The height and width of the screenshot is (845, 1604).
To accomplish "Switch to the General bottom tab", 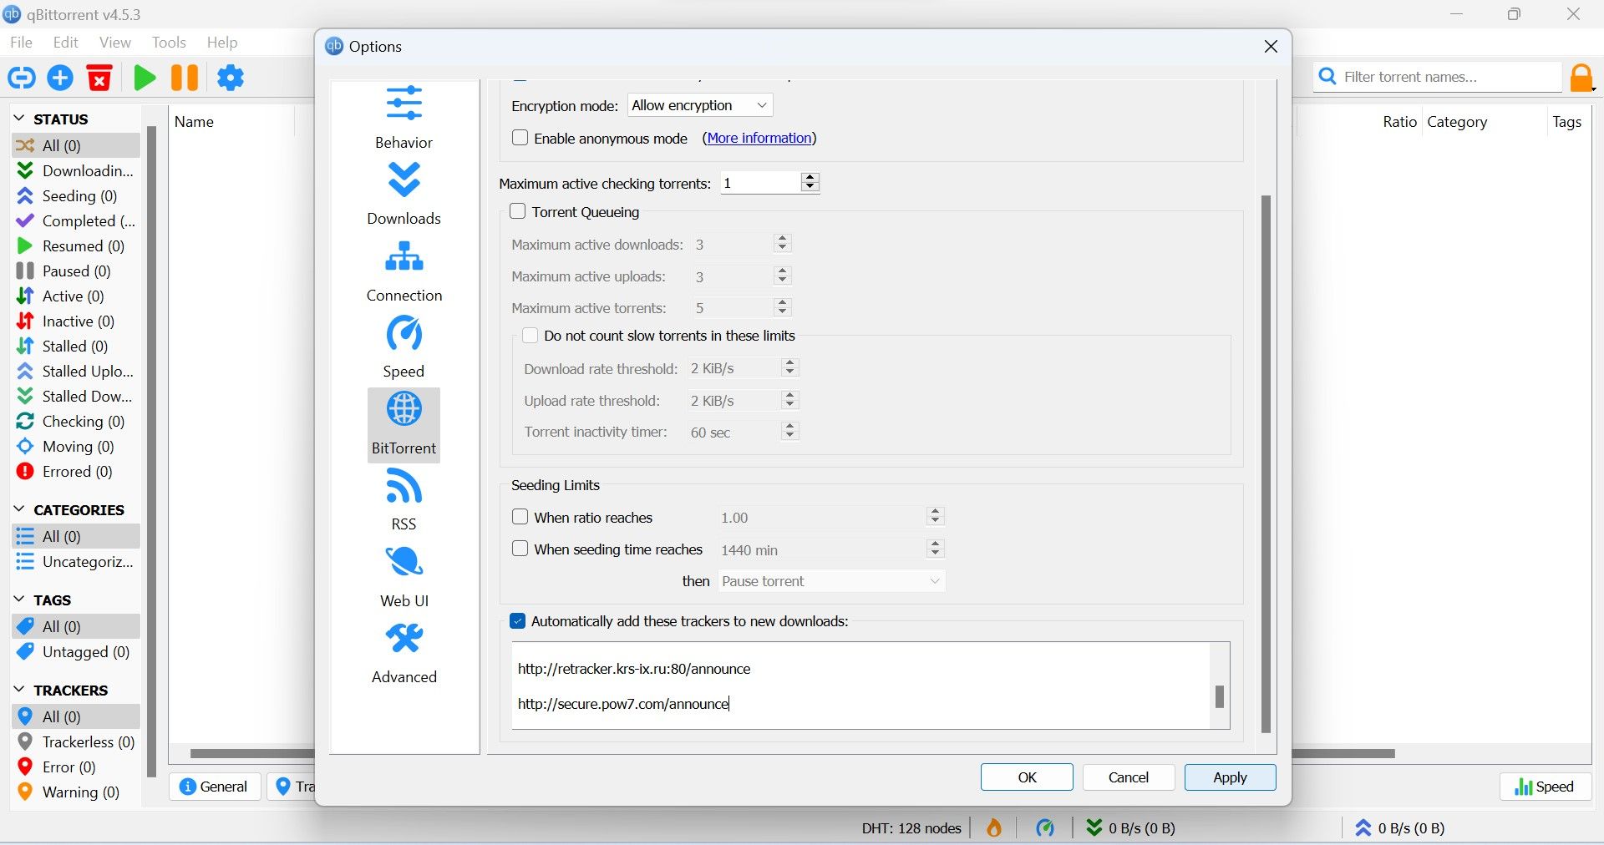I will [x=215, y=786].
